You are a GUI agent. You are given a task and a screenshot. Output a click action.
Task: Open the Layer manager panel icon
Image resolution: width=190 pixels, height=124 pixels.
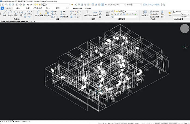107,13
